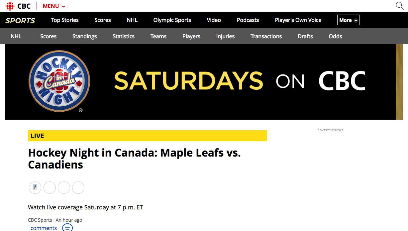Screen dimensions: 408x231
Task: Open the Maple Leafs vs. Canadiens headline
Action: click(x=134, y=159)
